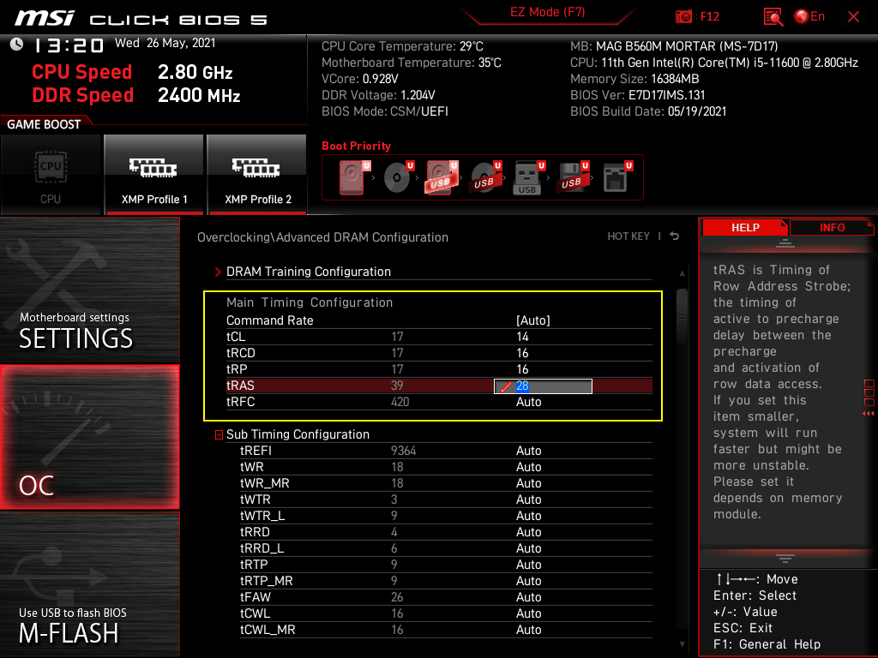
Task: Select the tWR_MR Auto value
Action: pos(528,483)
